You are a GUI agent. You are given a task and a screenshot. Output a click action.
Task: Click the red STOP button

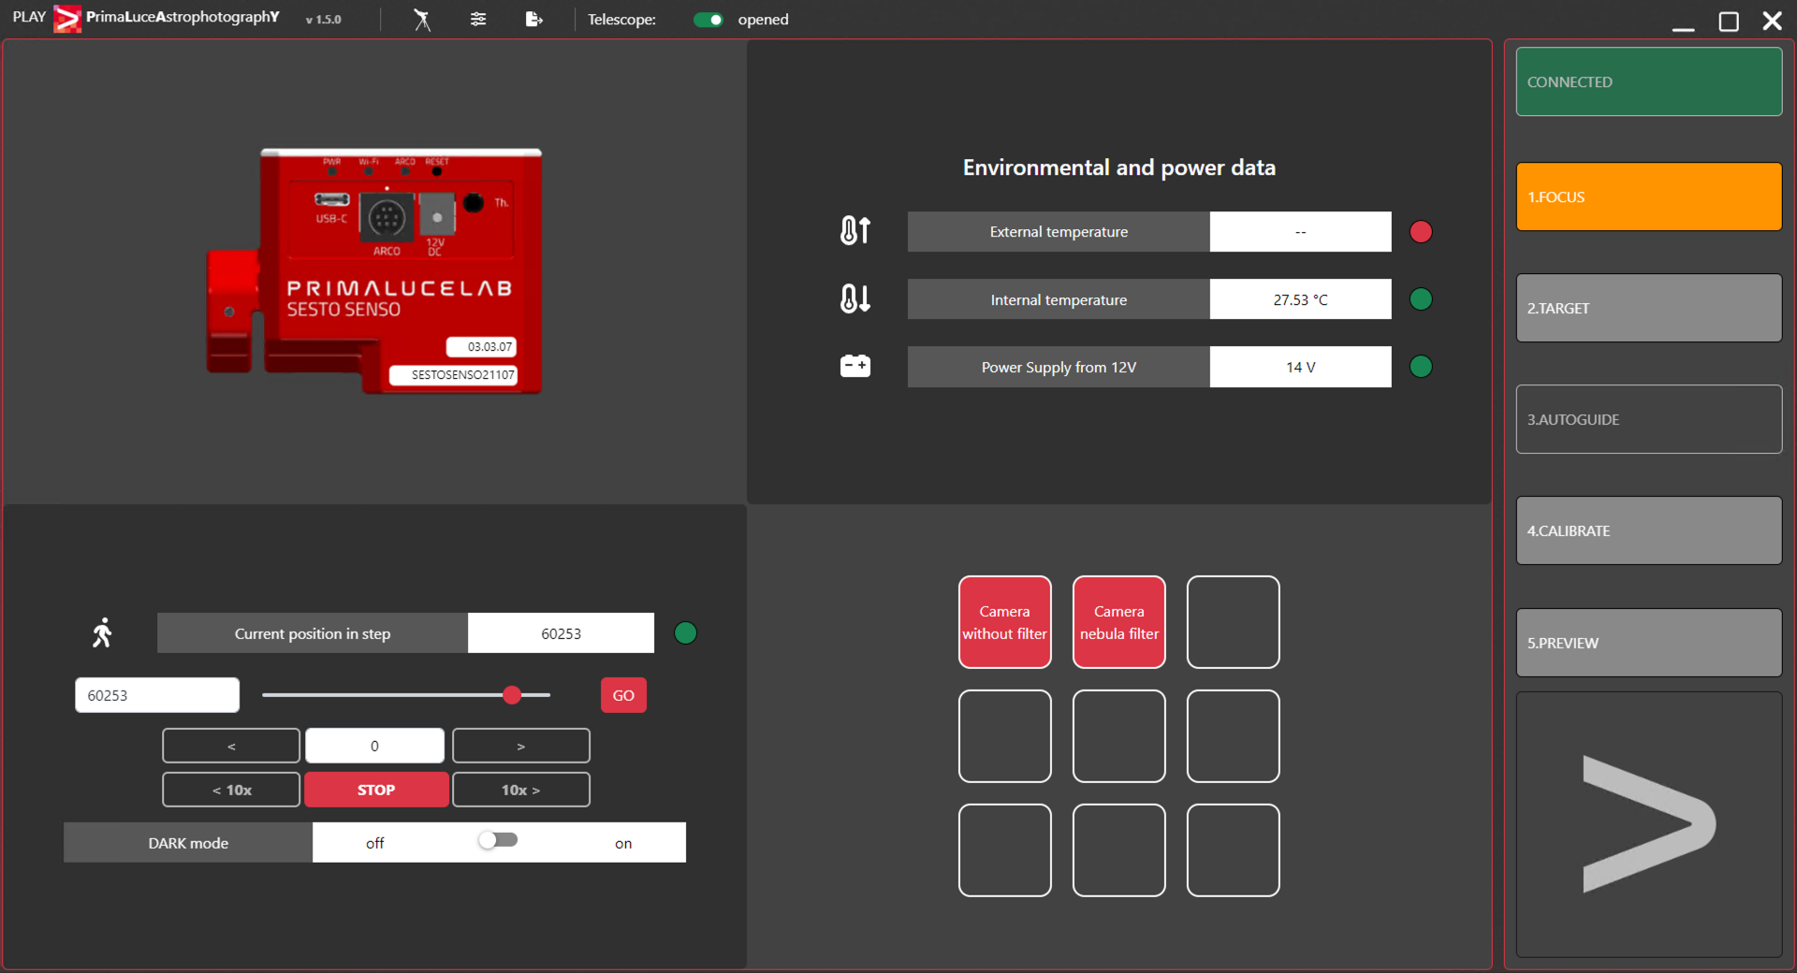[376, 790]
